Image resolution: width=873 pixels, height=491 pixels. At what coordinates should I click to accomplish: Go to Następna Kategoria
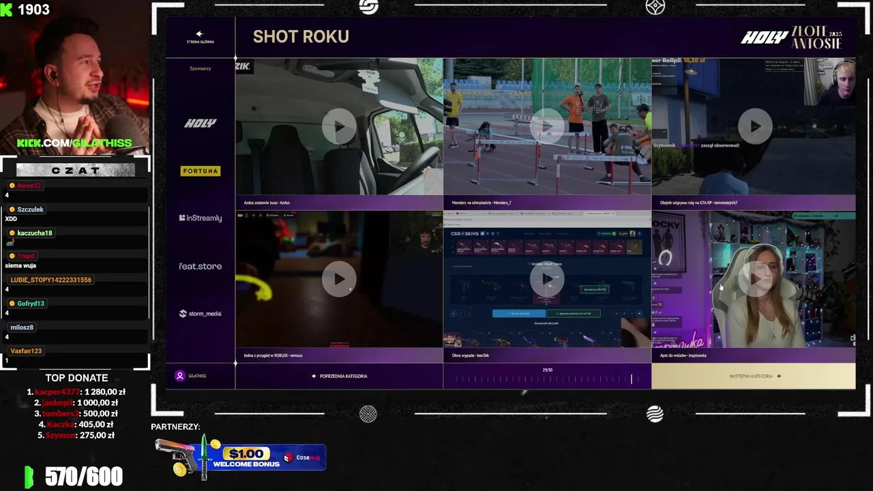(x=754, y=376)
